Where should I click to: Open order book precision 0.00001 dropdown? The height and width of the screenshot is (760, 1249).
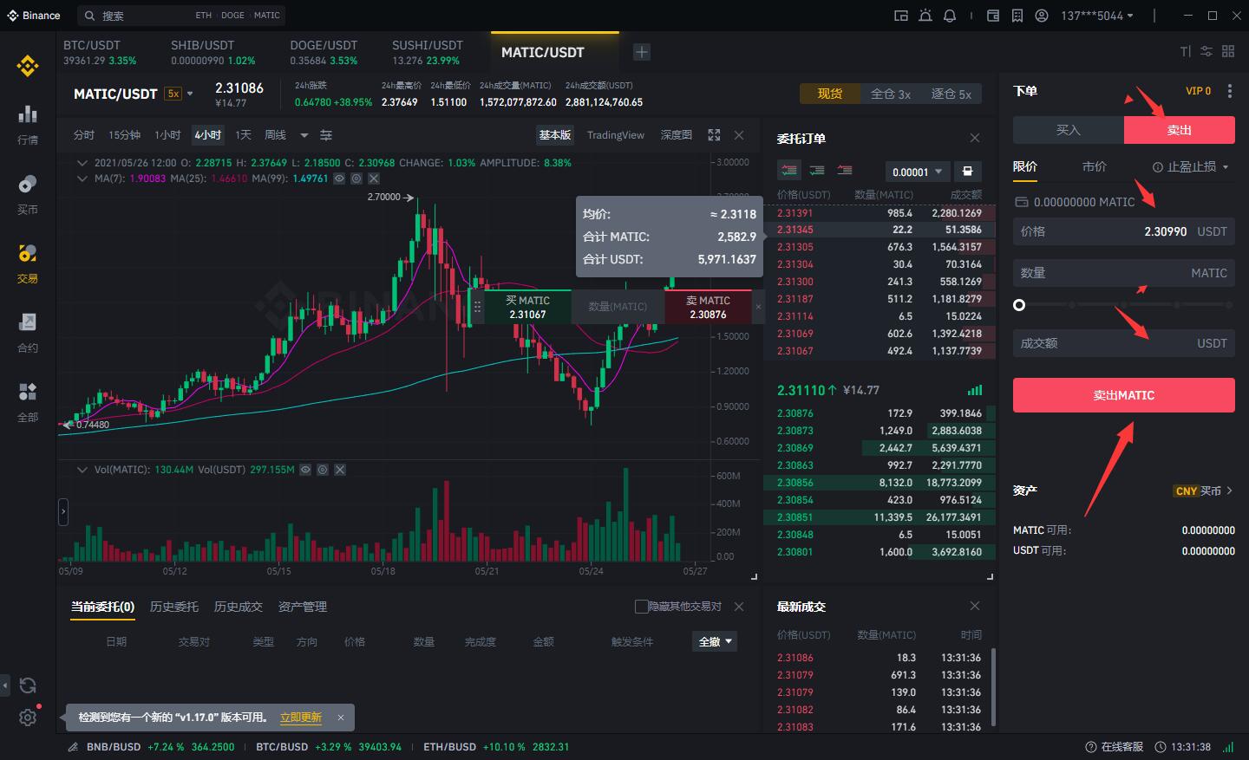pos(917,172)
